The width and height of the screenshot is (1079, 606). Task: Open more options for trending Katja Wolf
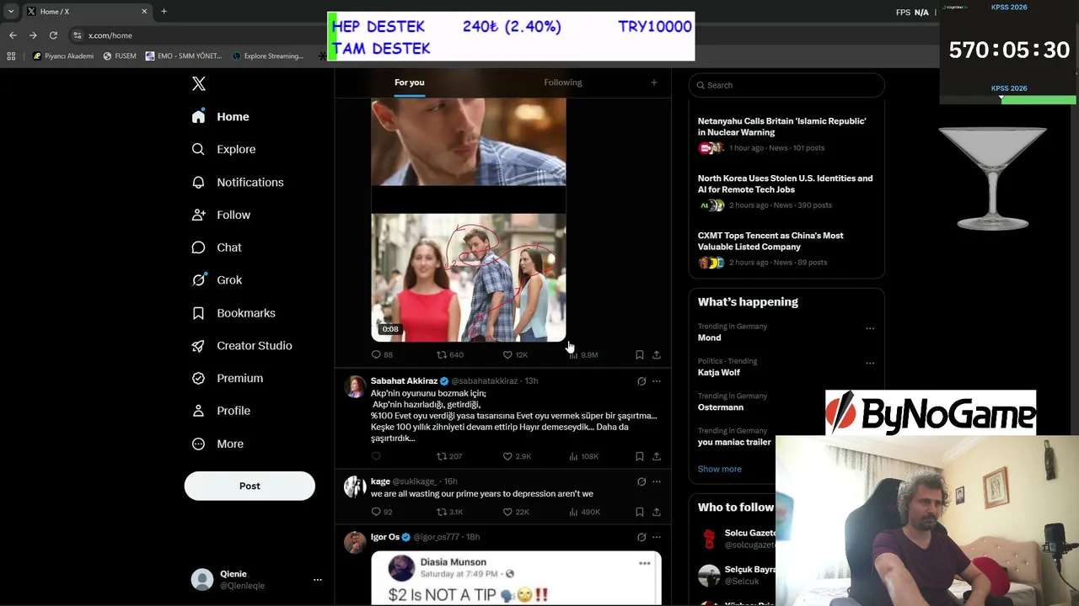pos(870,364)
